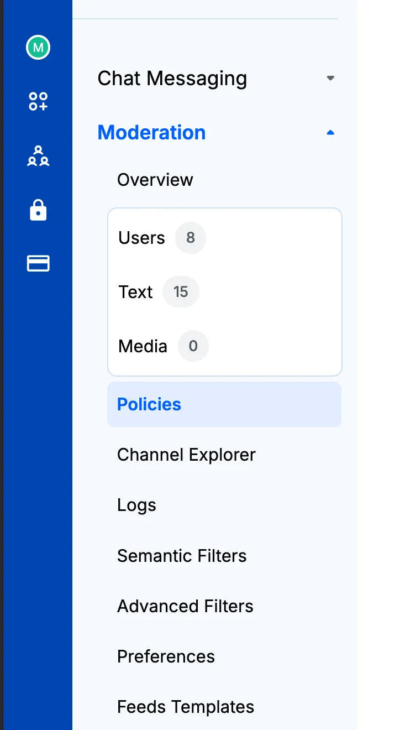This screenshot has height=730, width=400.
Task: Click the Chat Messaging dropdown chevron
Action: point(330,78)
